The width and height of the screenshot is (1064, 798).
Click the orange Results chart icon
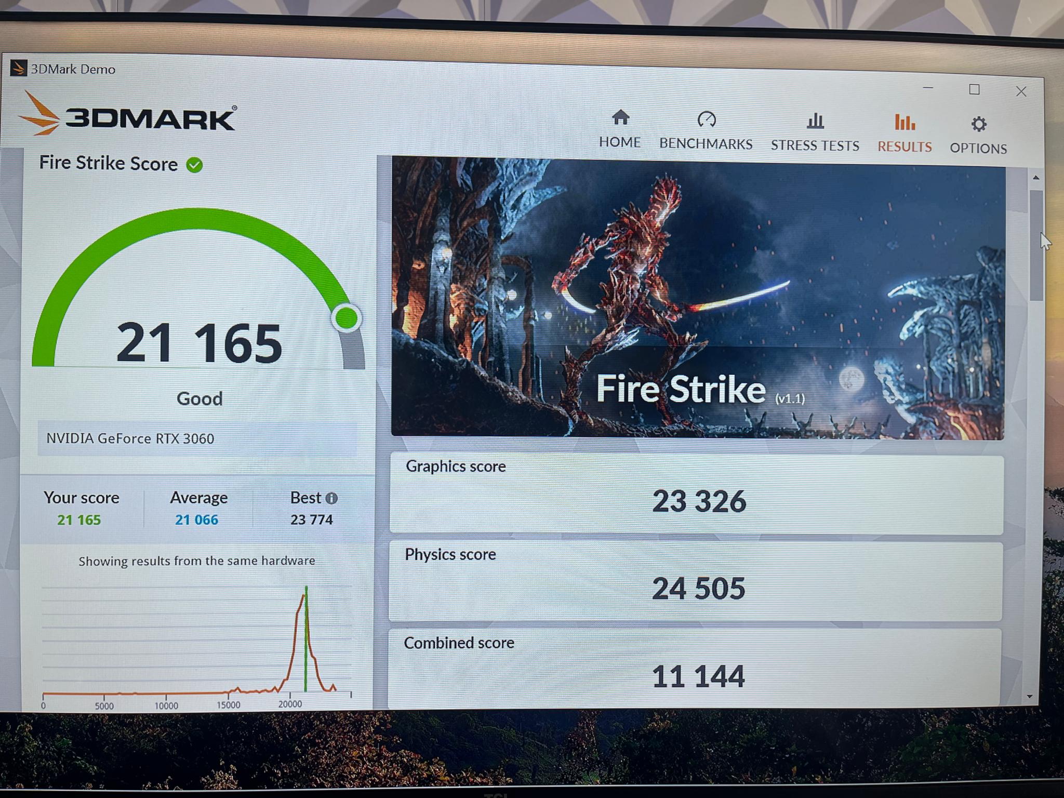click(905, 123)
